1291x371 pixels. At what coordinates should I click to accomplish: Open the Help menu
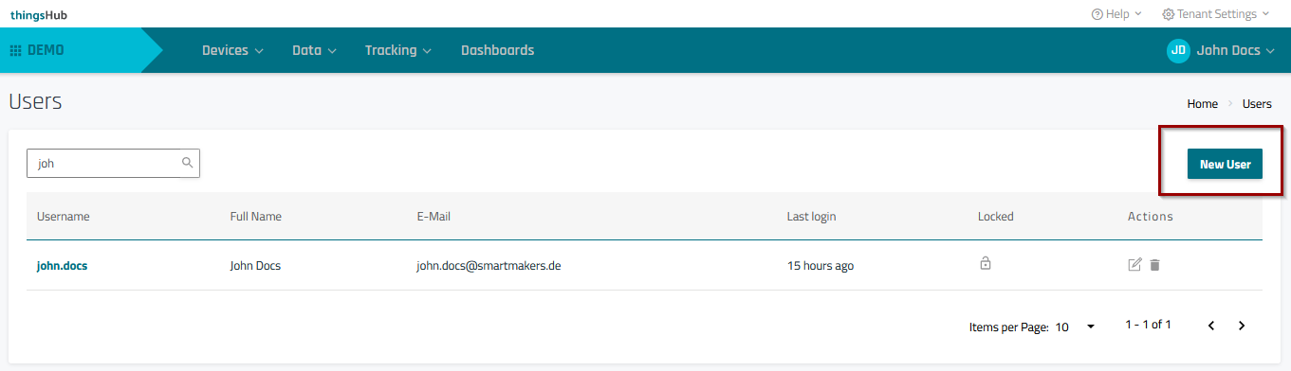tap(1116, 14)
